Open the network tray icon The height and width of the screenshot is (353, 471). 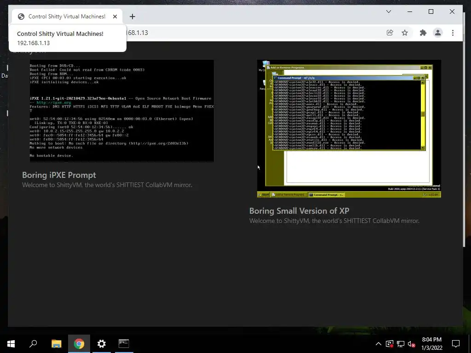coord(401,344)
